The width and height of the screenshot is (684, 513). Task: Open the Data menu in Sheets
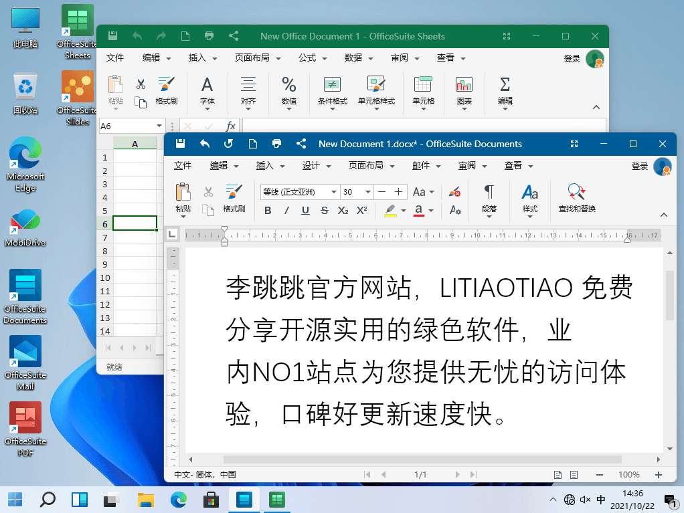click(359, 58)
